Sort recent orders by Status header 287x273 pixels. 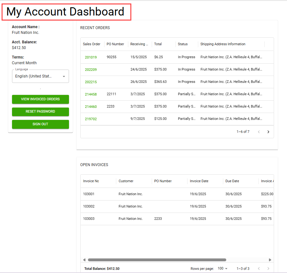pos(183,44)
